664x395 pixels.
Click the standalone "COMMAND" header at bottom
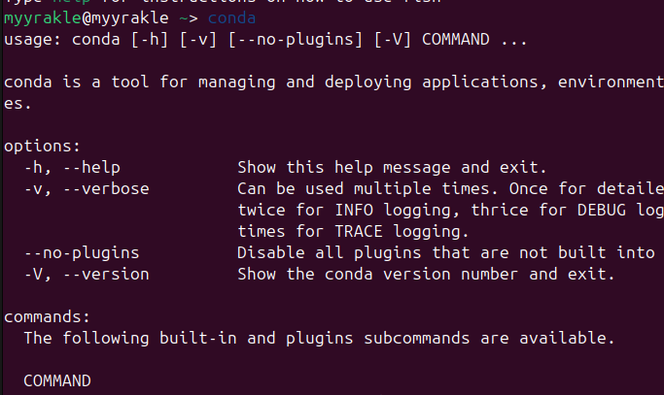pyautogui.click(x=56, y=381)
